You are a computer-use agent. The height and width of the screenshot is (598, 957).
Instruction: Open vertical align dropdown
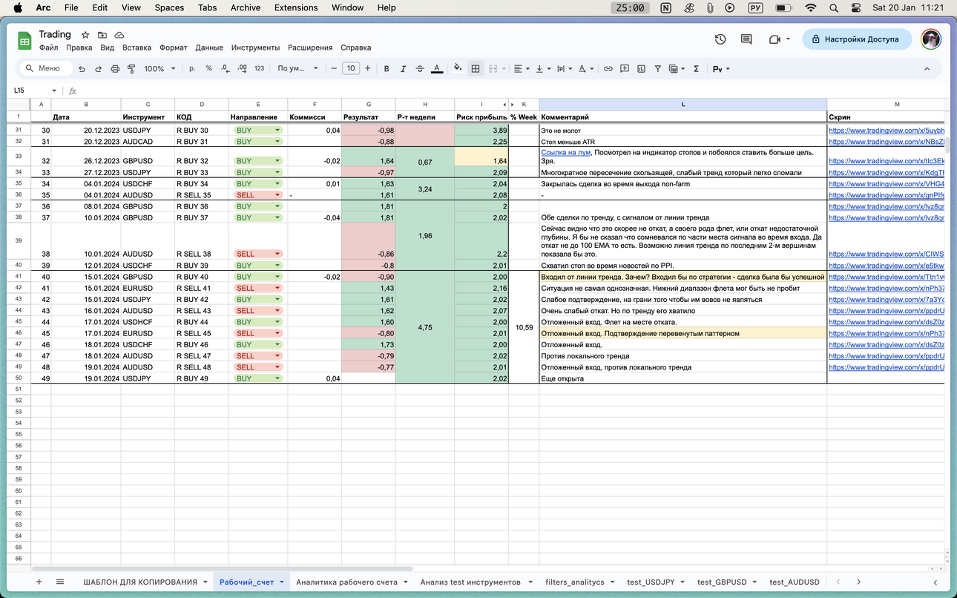(543, 68)
